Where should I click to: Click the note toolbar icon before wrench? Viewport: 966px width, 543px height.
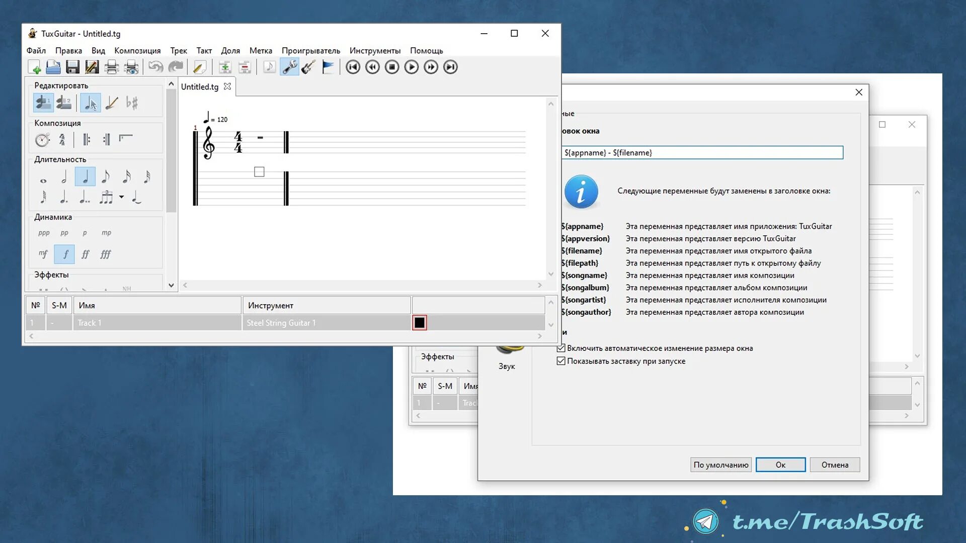[270, 67]
